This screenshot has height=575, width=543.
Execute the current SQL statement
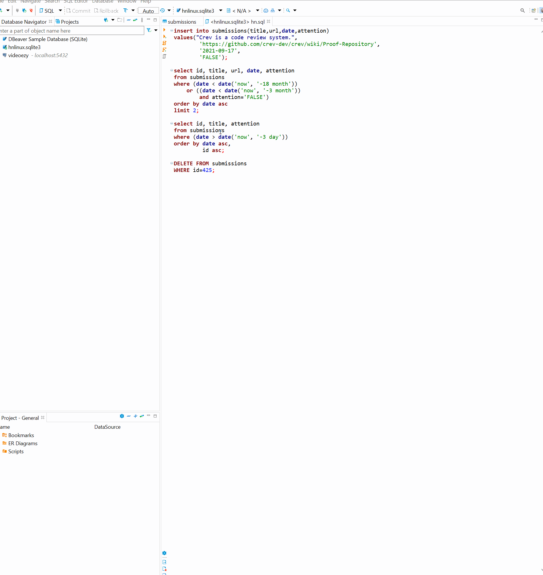[165, 29]
